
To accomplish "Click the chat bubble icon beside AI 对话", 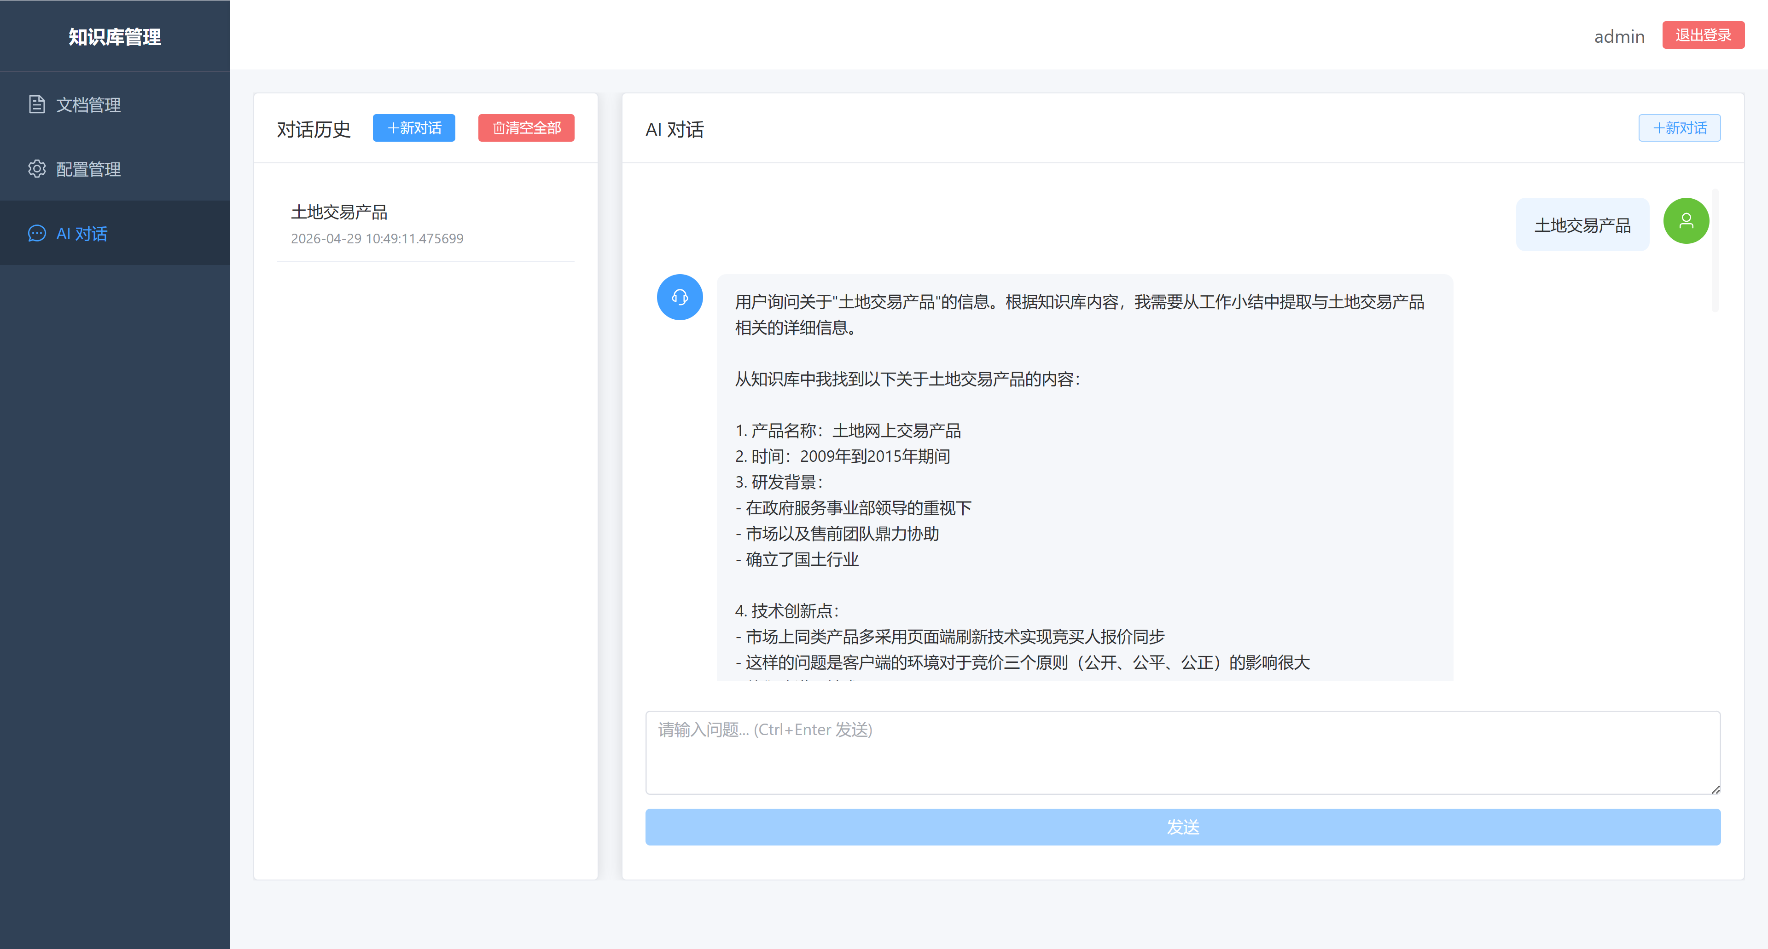I will coord(37,233).
